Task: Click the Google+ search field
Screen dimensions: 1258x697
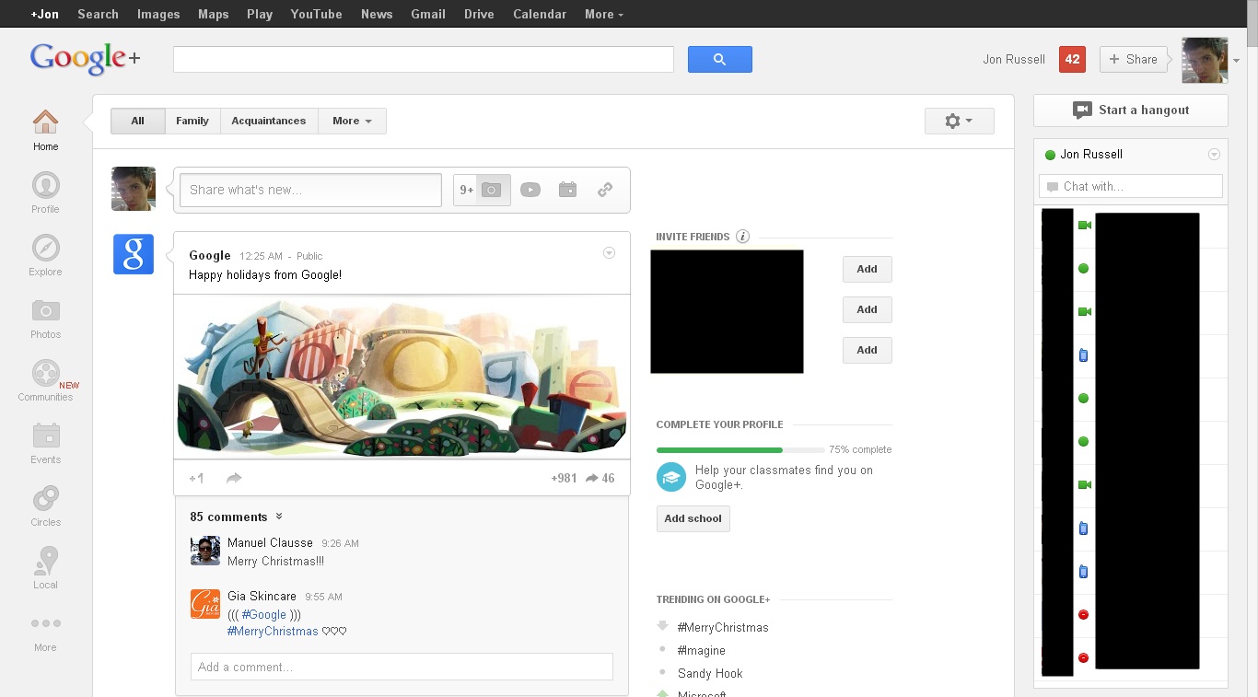Action: [424, 59]
